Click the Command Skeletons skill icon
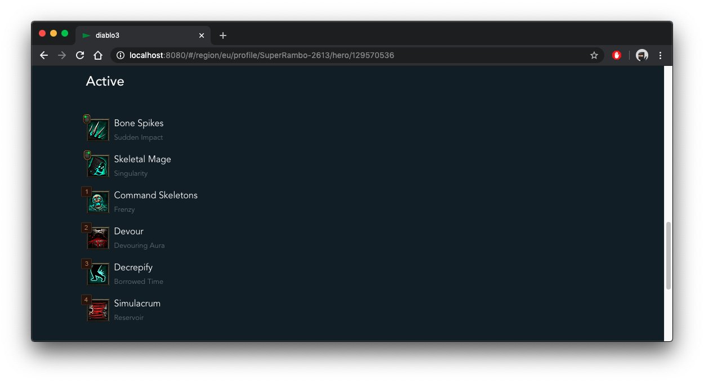The height and width of the screenshot is (383, 704). (98, 202)
